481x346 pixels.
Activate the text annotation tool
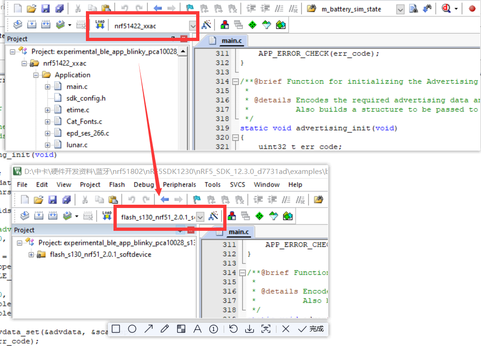pos(197,329)
